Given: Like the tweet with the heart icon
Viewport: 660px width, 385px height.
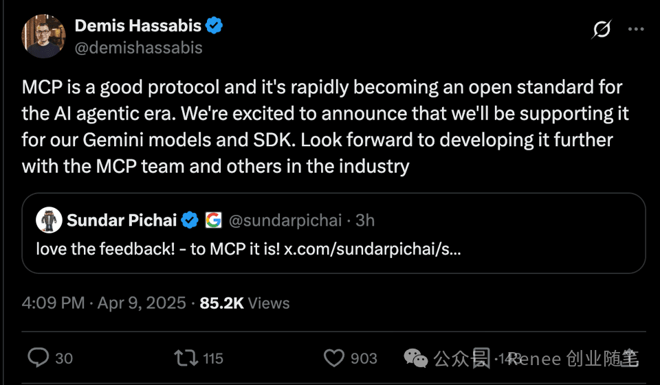Looking at the screenshot, I should 333,358.
